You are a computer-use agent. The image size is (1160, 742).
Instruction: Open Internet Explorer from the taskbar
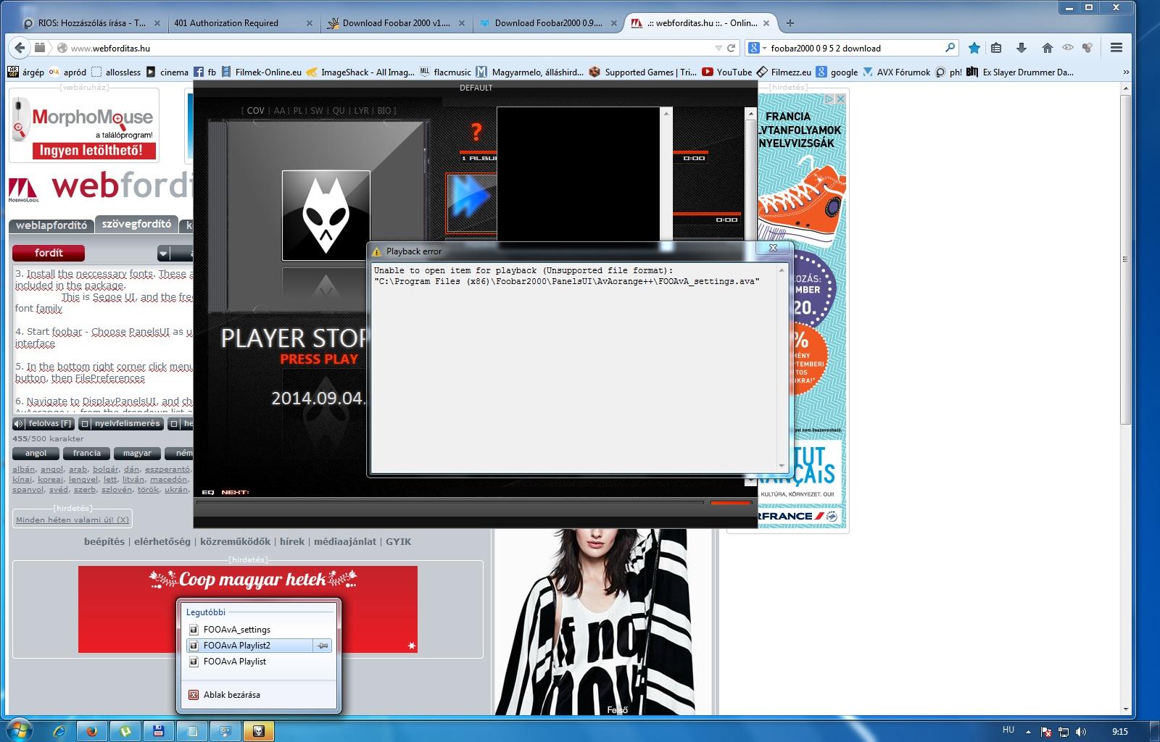(x=59, y=730)
